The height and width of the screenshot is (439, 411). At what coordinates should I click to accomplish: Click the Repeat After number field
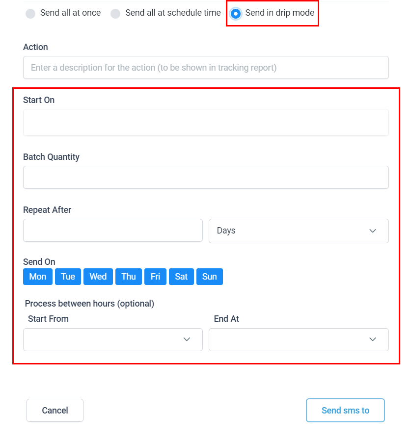(x=113, y=231)
